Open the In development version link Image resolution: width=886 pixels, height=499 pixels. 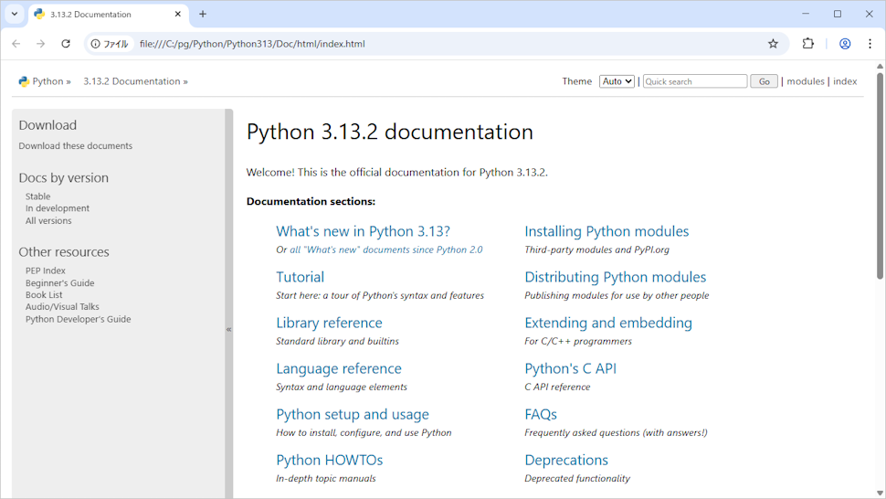[57, 208]
